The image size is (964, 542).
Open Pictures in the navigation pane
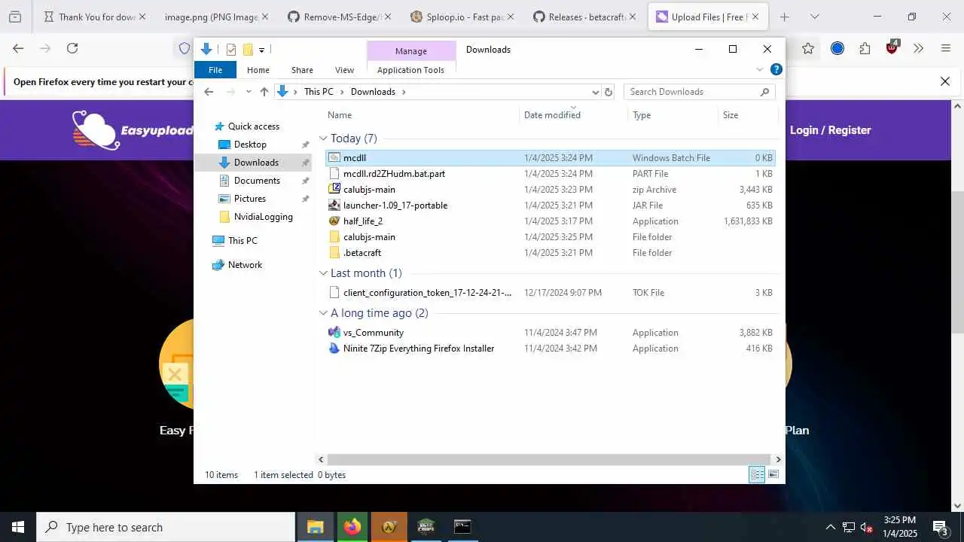point(249,199)
